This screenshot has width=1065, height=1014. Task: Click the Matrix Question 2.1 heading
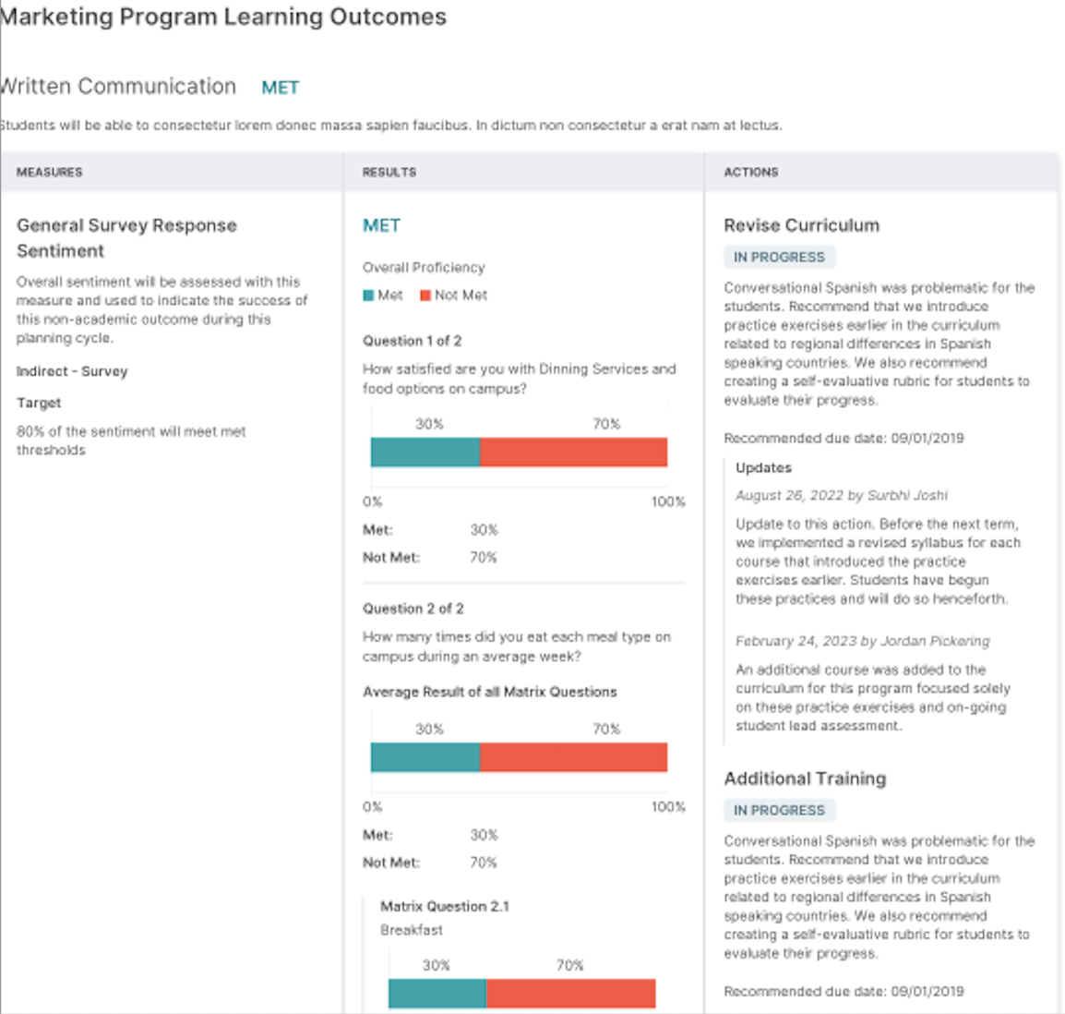(445, 906)
